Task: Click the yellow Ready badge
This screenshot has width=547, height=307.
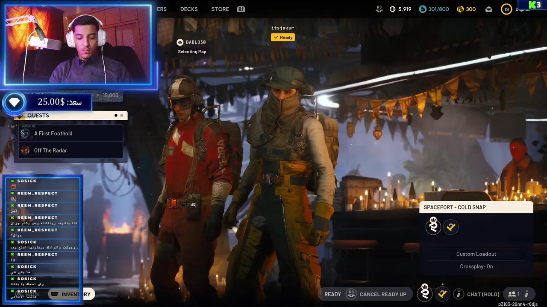Action: tap(283, 38)
